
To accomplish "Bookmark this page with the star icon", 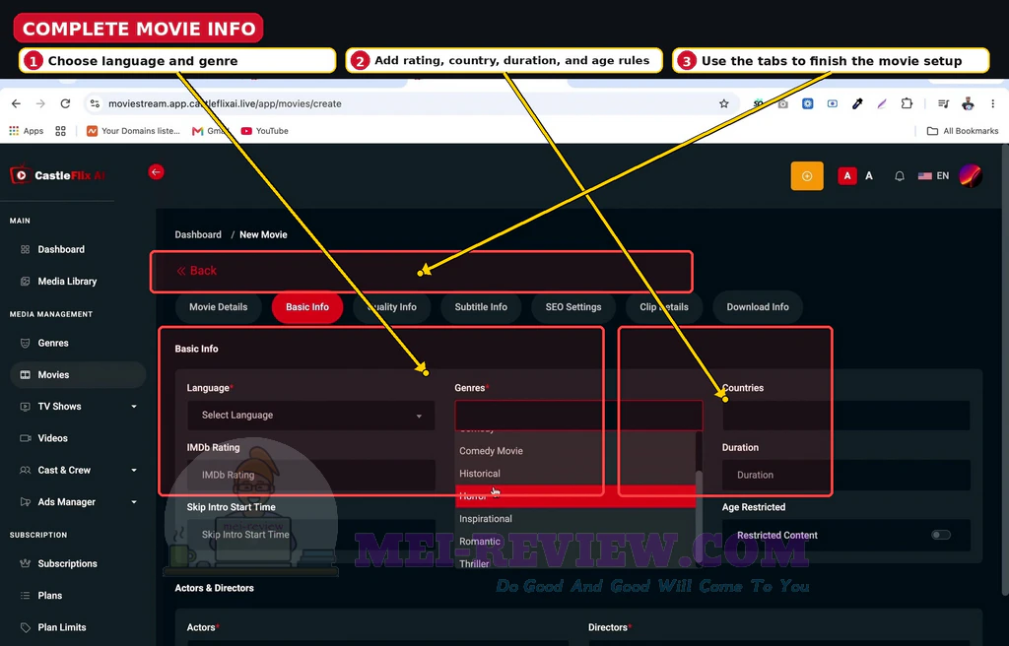I will coord(724,103).
